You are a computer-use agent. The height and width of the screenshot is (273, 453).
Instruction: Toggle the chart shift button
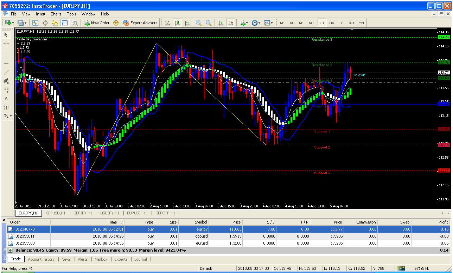231,23
